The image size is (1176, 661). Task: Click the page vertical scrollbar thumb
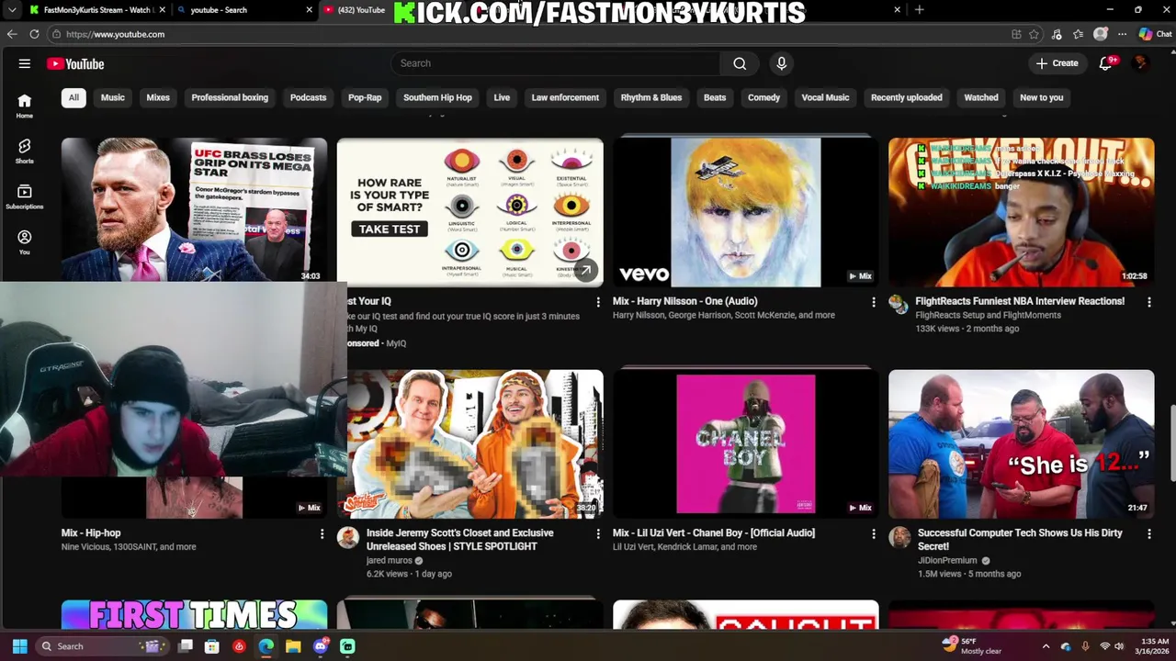1172,443
